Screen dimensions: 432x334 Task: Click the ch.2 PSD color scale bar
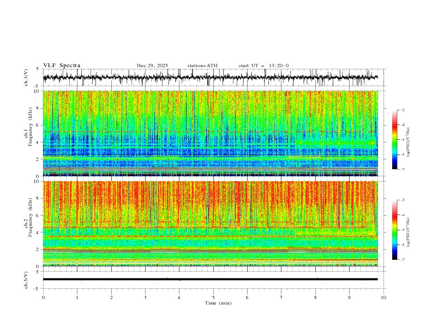(x=394, y=230)
